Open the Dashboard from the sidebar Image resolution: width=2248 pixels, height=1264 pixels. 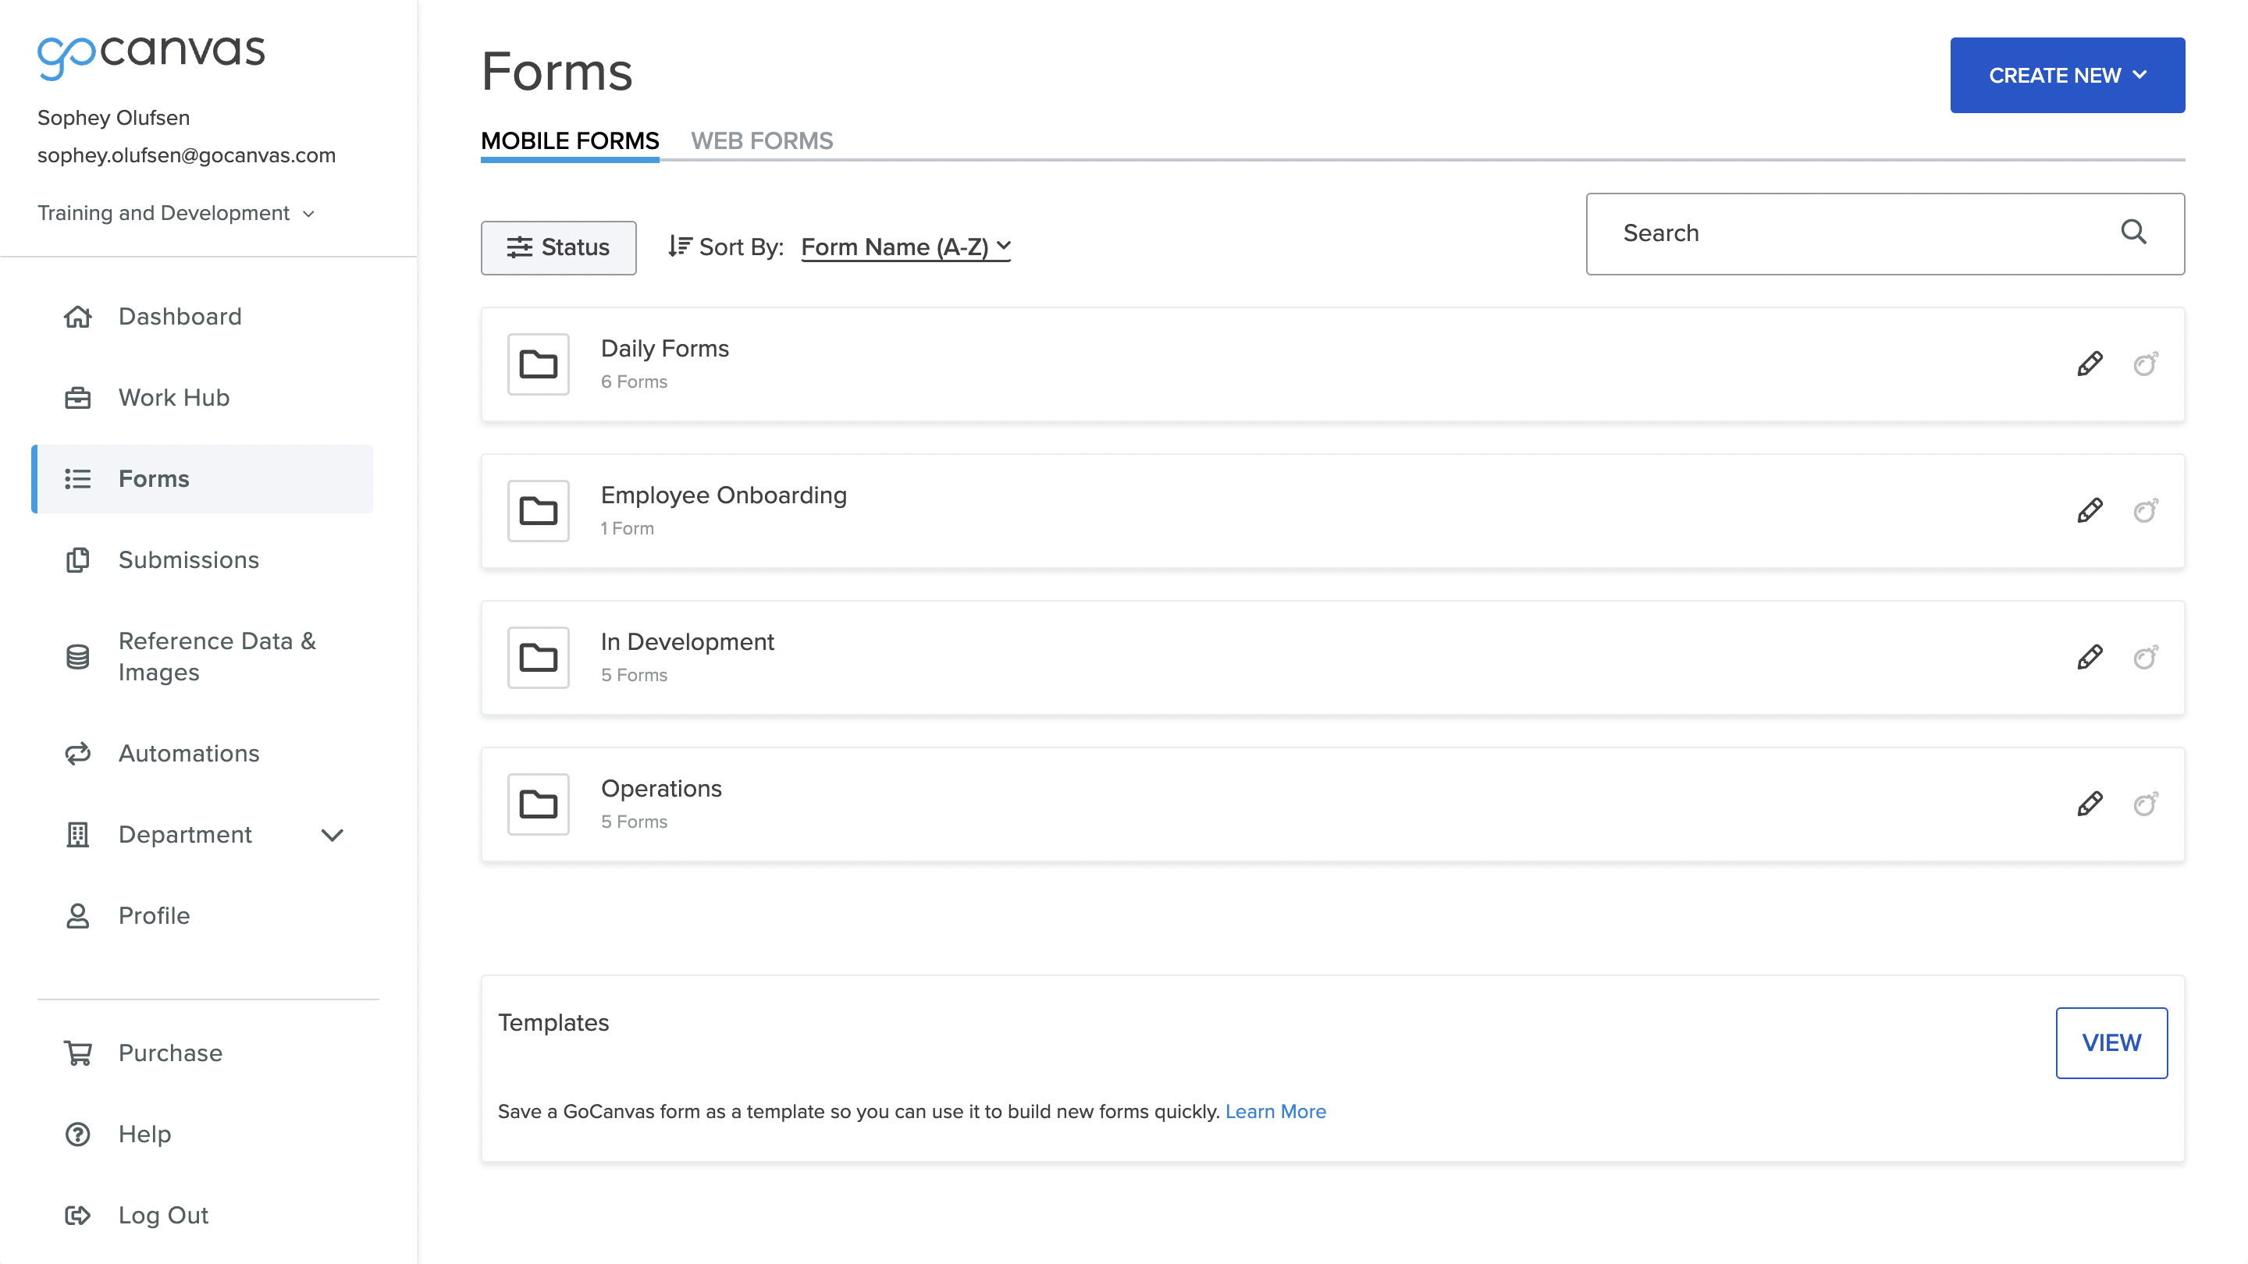[x=179, y=317]
